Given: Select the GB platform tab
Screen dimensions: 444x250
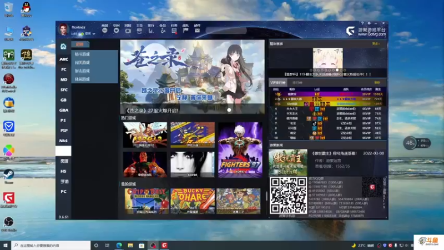Looking at the screenshot, I should click(63, 100).
